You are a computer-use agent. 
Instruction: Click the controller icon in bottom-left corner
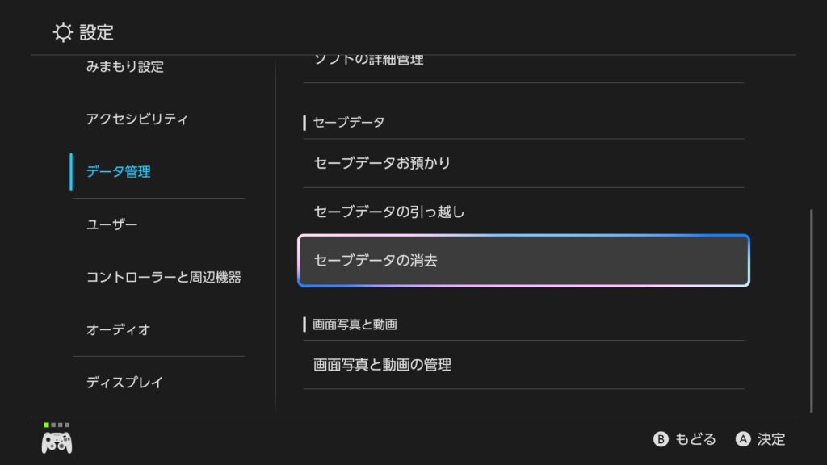[57, 442]
